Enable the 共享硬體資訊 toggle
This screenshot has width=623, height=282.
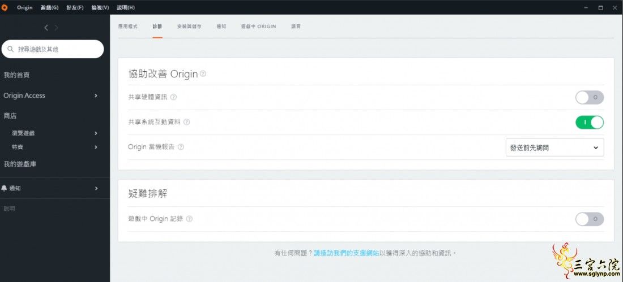(x=590, y=97)
